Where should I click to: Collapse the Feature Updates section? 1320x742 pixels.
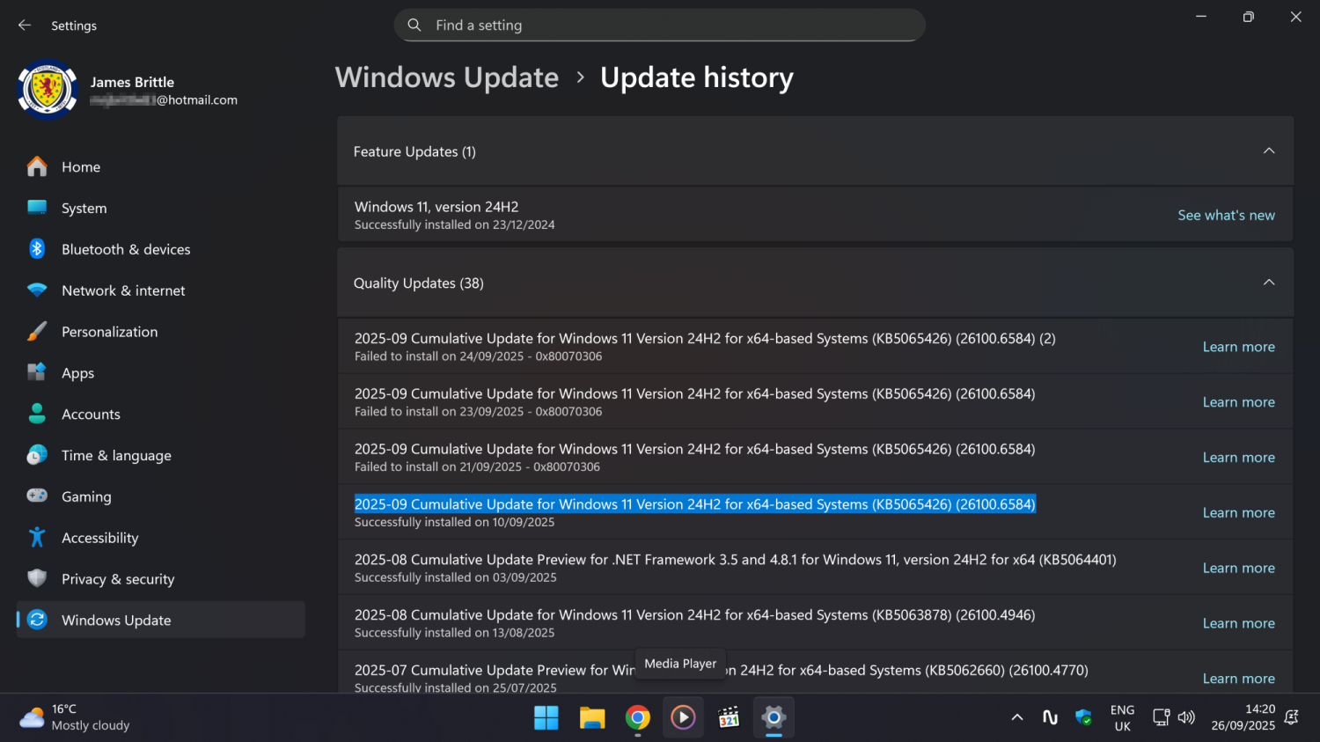click(x=1269, y=151)
